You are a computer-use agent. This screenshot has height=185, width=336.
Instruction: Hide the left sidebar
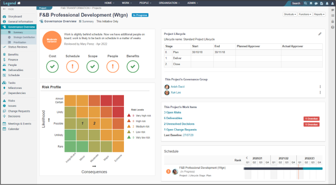point(9,9)
